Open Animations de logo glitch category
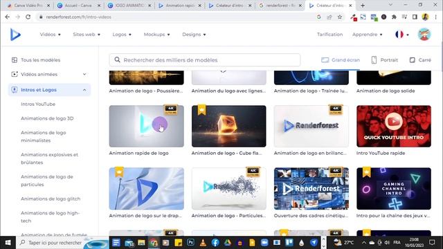Image resolution: width=443 pixels, height=249 pixels. (x=51, y=199)
